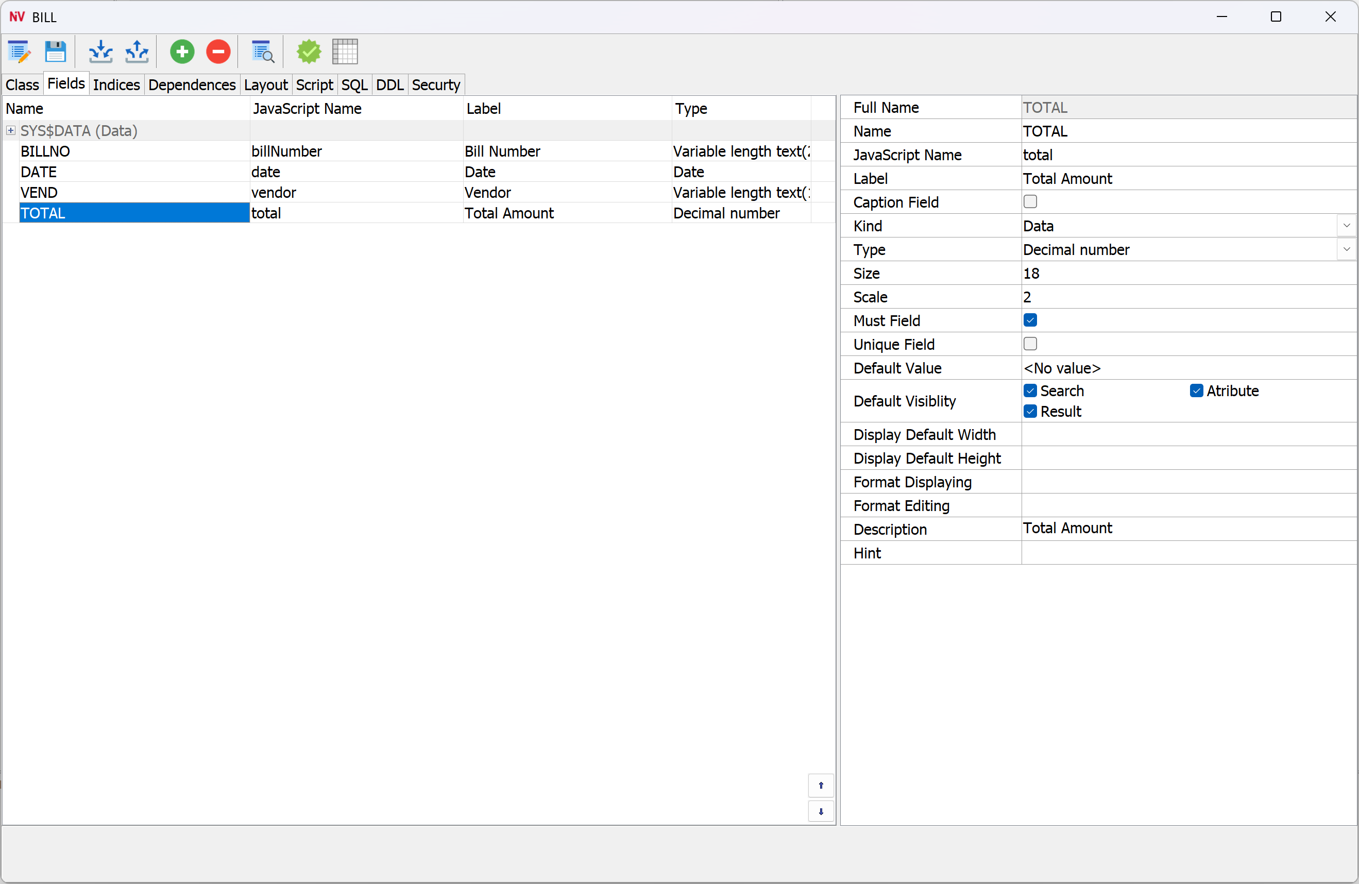Tick the Unique Field checkbox

1030,344
